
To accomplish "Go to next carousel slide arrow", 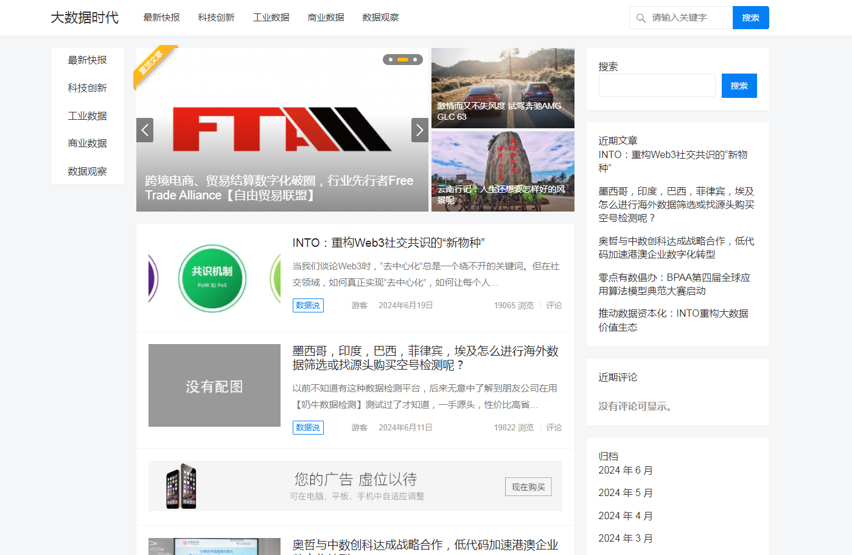I will pos(420,130).
